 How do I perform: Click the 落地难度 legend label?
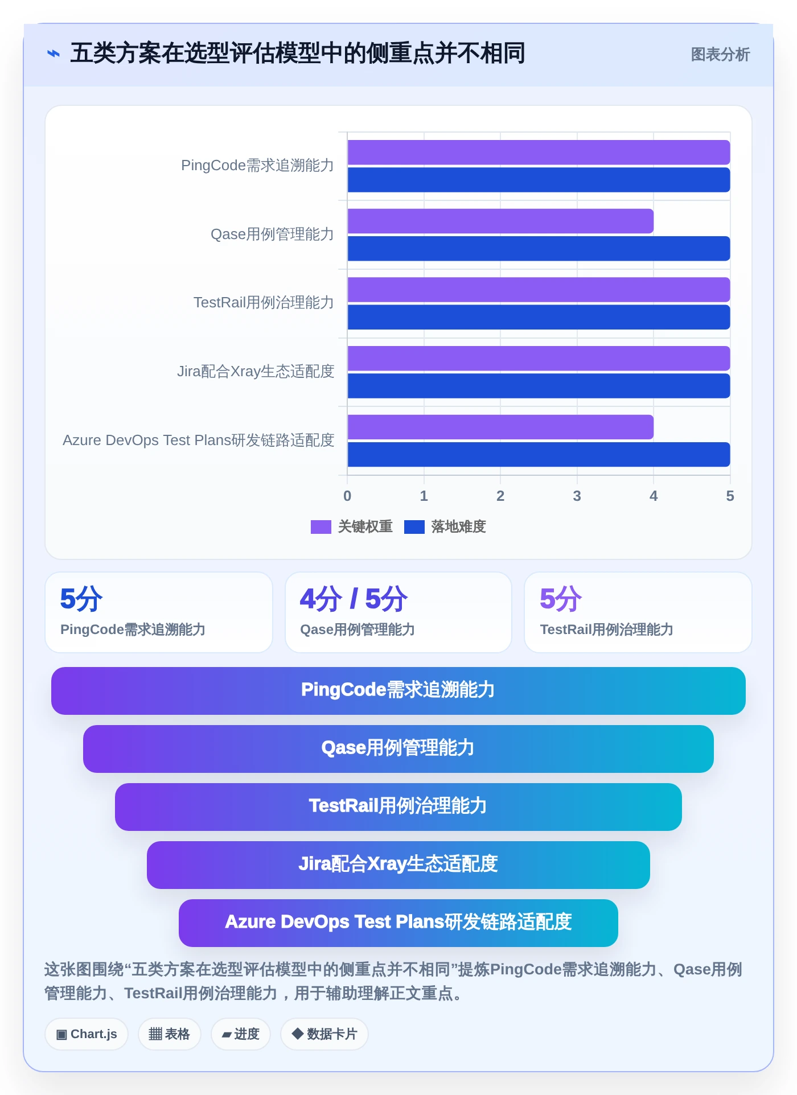[x=458, y=527]
